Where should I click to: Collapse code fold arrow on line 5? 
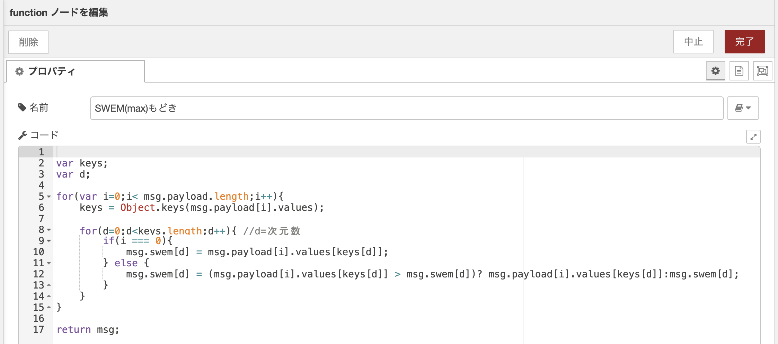(x=49, y=197)
